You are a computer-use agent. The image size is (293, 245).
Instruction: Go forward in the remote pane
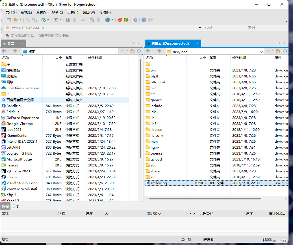coord(159,51)
